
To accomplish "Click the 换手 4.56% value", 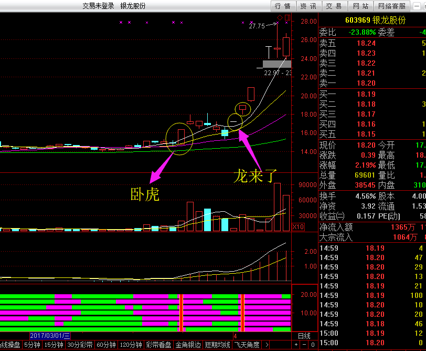I will click(x=366, y=196).
